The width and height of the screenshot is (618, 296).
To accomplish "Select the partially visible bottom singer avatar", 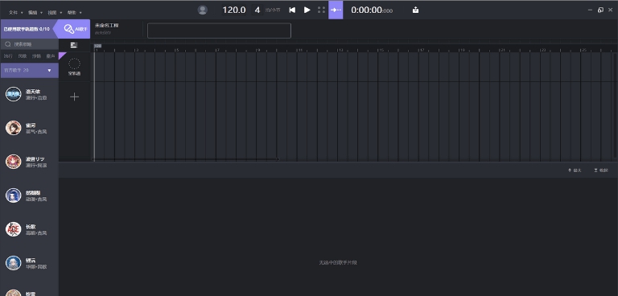I will pos(14,293).
